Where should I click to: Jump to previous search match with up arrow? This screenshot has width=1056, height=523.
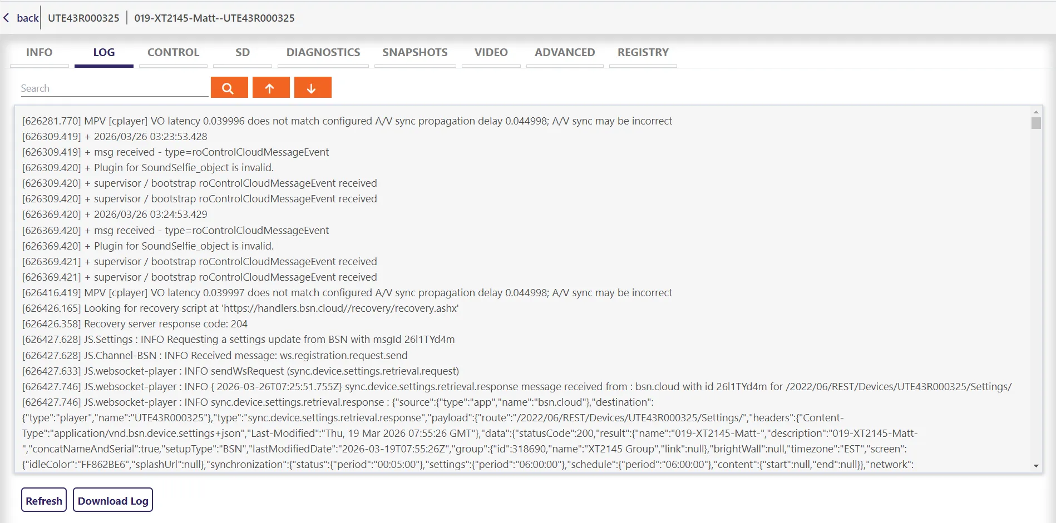tap(271, 87)
